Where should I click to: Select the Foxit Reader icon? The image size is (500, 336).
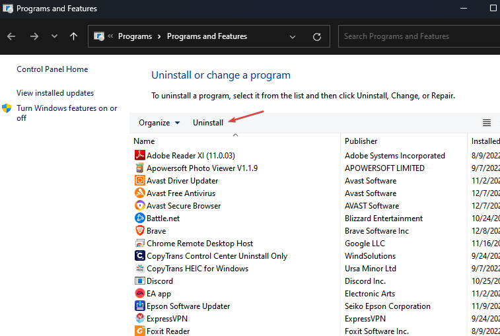(139, 331)
